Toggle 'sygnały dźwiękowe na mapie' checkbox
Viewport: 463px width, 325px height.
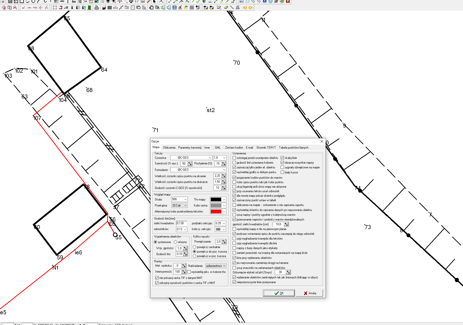(282, 167)
